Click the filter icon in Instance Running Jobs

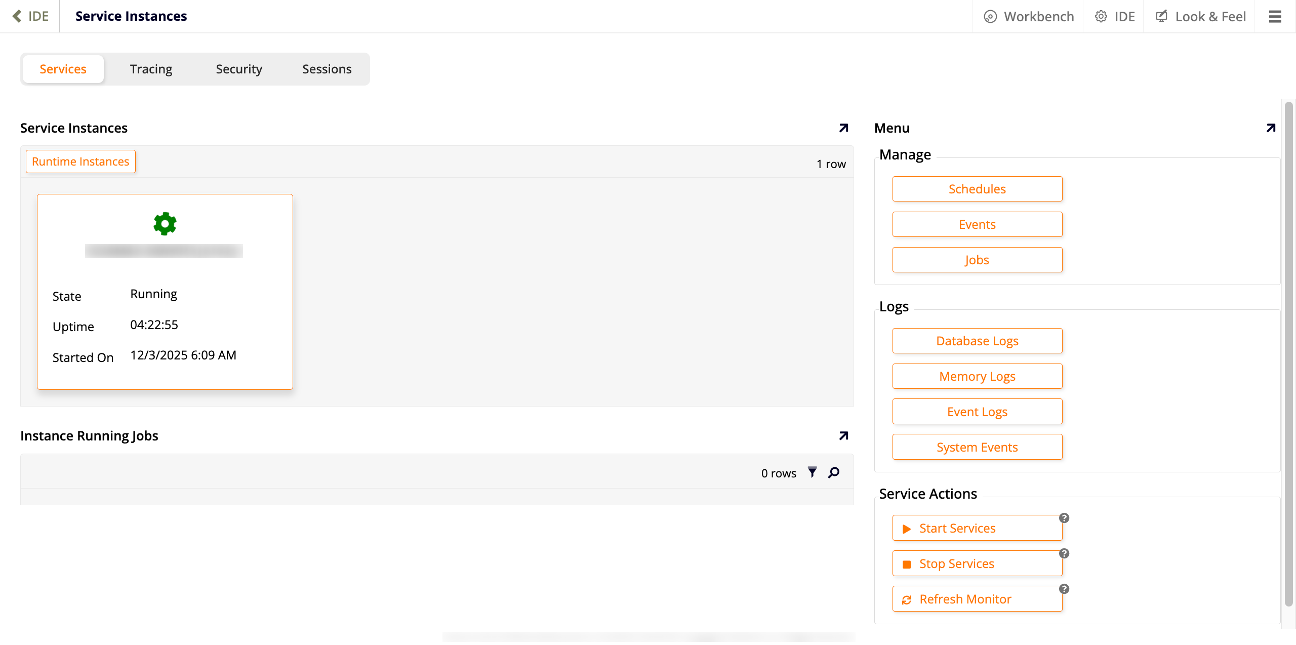pos(812,472)
